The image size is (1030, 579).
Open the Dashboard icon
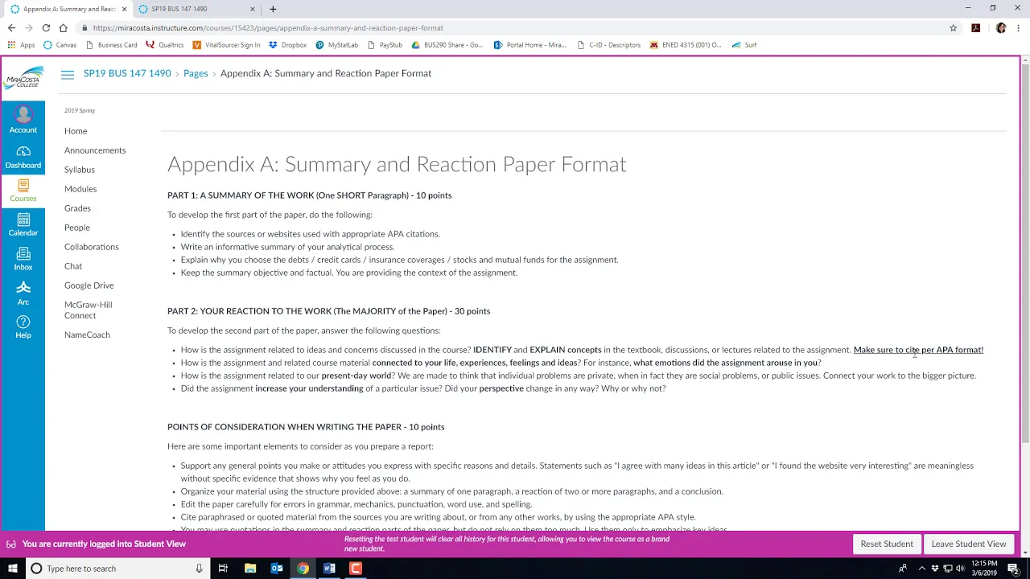point(23,158)
